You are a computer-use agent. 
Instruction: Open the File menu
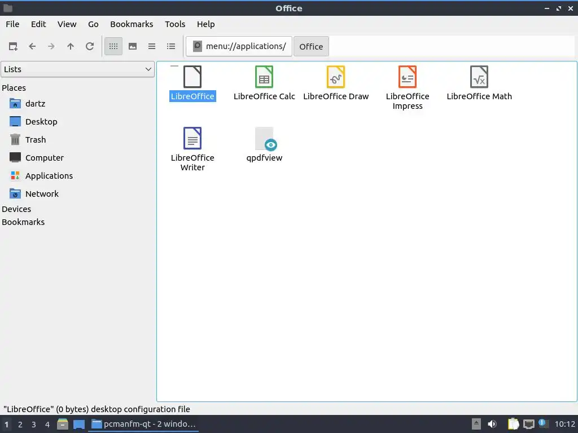pyautogui.click(x=12, y=24)
